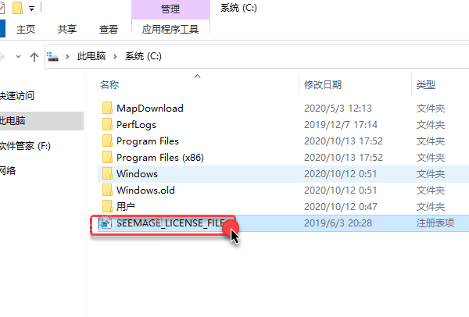Select 软件管家 (F:) in navigation pane
This screenshot has height=317, width=469.
[25, 146]
